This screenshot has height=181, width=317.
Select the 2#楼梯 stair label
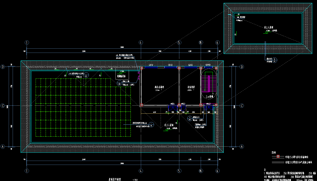pos(210,97)
